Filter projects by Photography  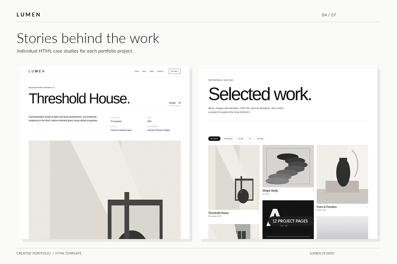coord(228,139)
